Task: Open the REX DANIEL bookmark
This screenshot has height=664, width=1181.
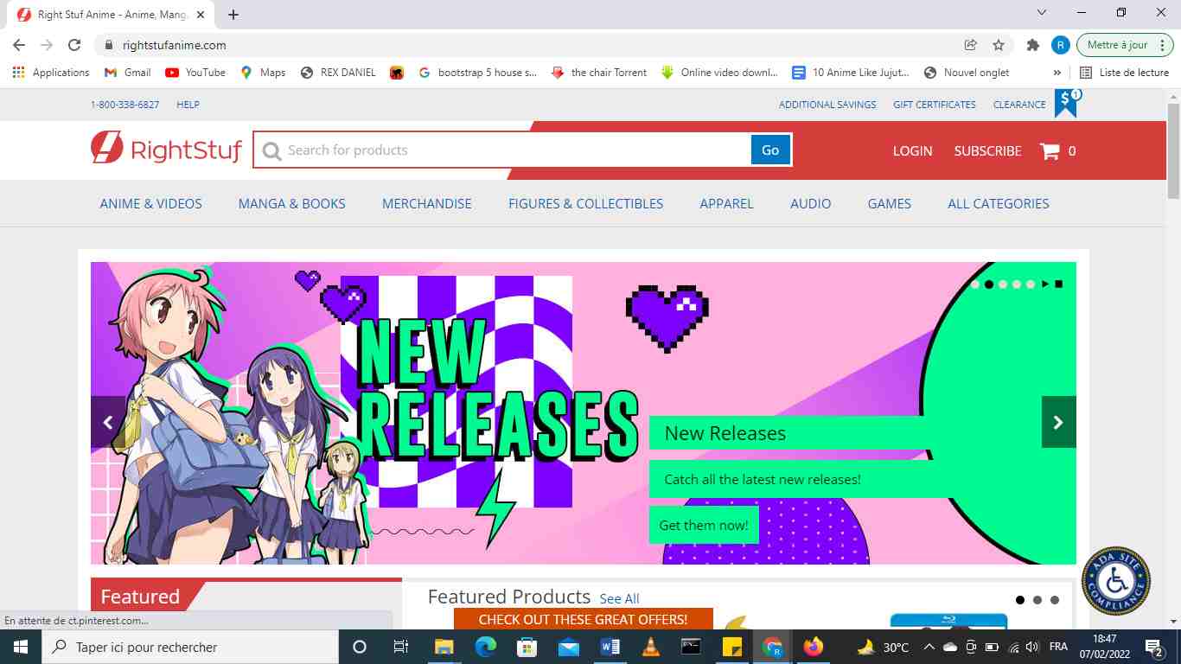Action: point(338,73)
